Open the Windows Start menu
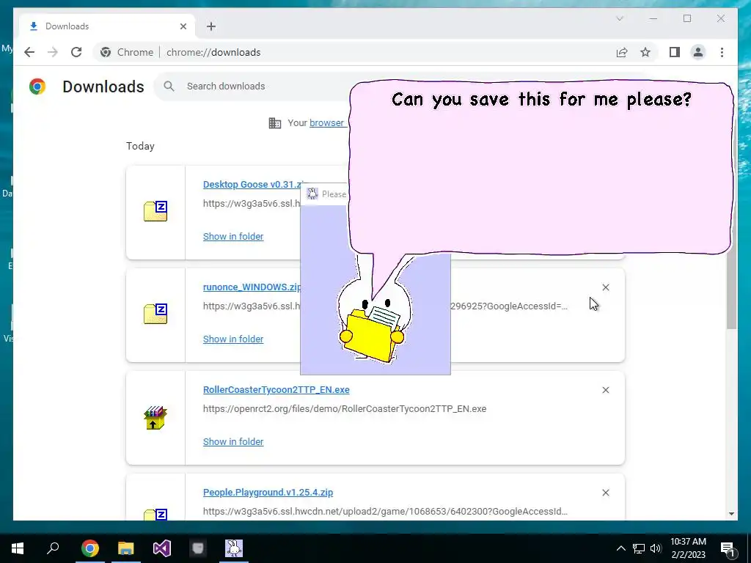This screenshot has width=751, height=563. [x=18, y=548]
